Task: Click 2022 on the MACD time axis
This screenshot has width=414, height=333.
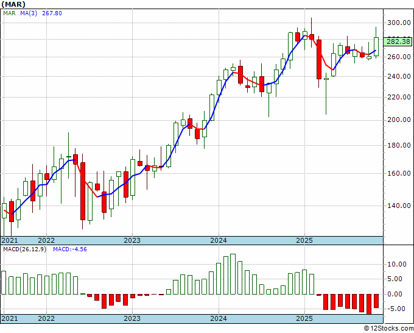Action: click(46, 318)
